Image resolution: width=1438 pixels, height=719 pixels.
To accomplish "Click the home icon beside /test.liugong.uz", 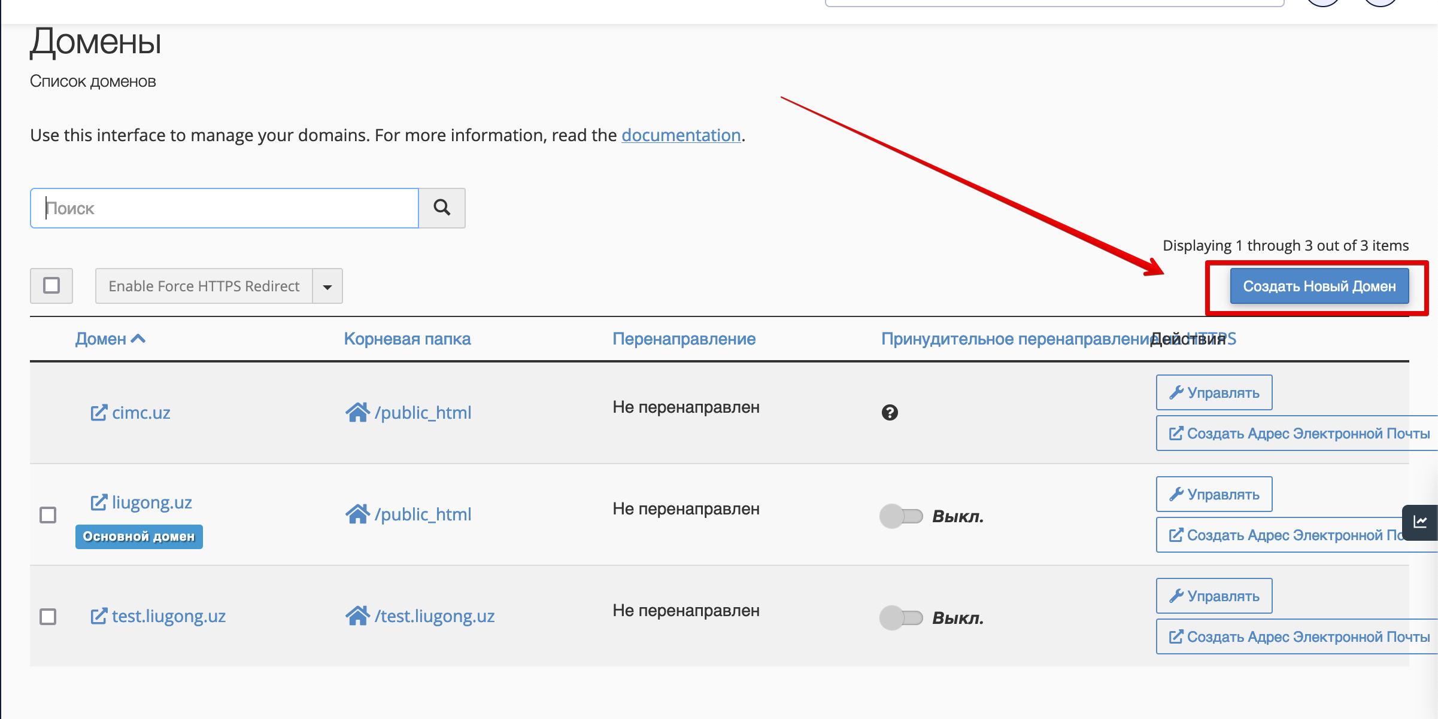I will [x=357, y=616].
